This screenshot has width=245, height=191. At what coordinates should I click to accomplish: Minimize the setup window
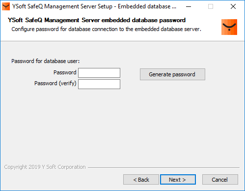[189, 6]
